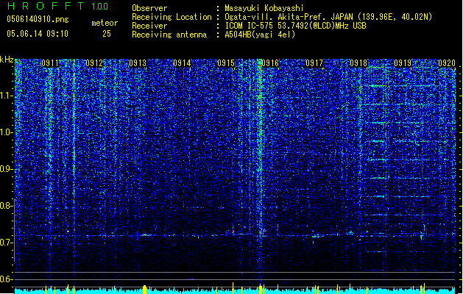This screenshot has height=294, width=463.
Task: Select the filename 0506140910.png
Action: (38, 19)
